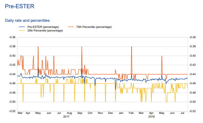Screen dimensions: 203x123
Task: Click the orange spike peak above Feb 2018
Action: [131, 47]
